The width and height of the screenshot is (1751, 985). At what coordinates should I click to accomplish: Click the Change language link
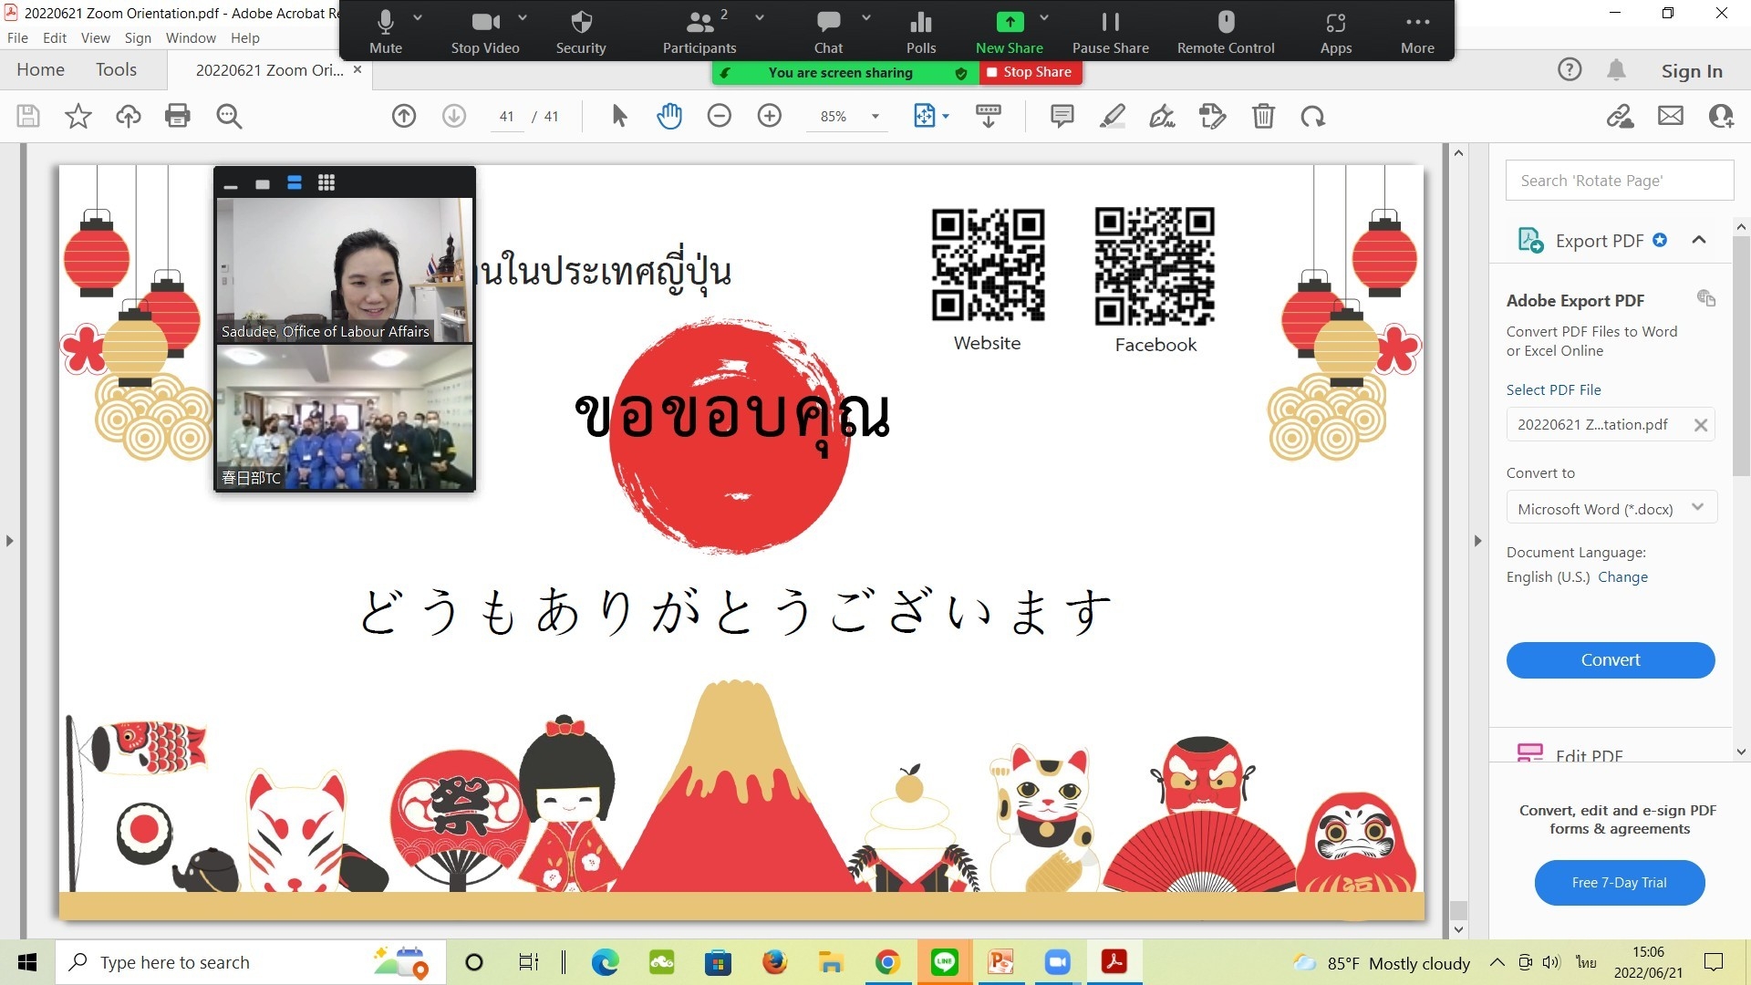[x=1622, y=576]
